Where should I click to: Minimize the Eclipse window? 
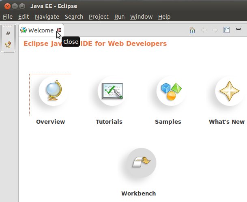click(x=15, y=6)
